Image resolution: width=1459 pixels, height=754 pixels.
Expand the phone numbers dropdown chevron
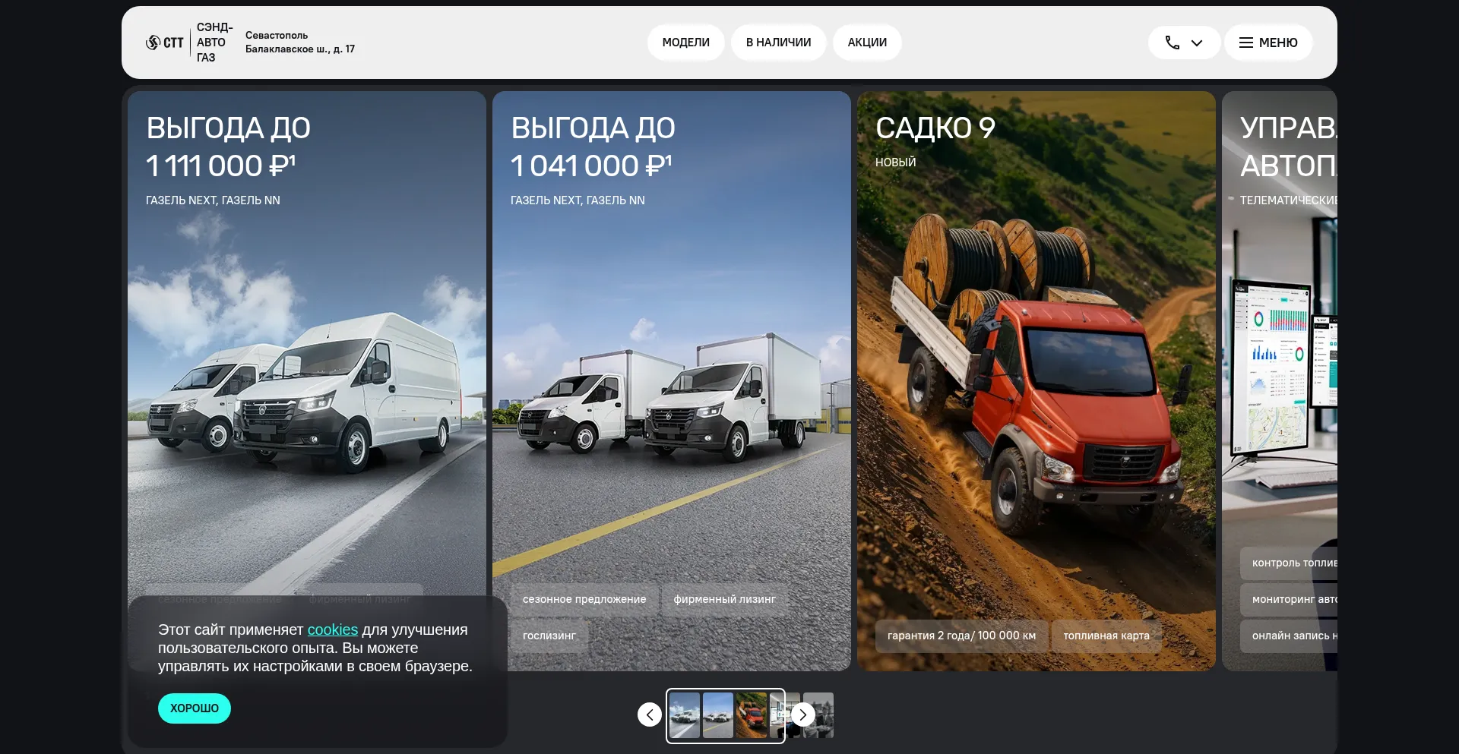pyautogui.click(x=1197, y=43)
